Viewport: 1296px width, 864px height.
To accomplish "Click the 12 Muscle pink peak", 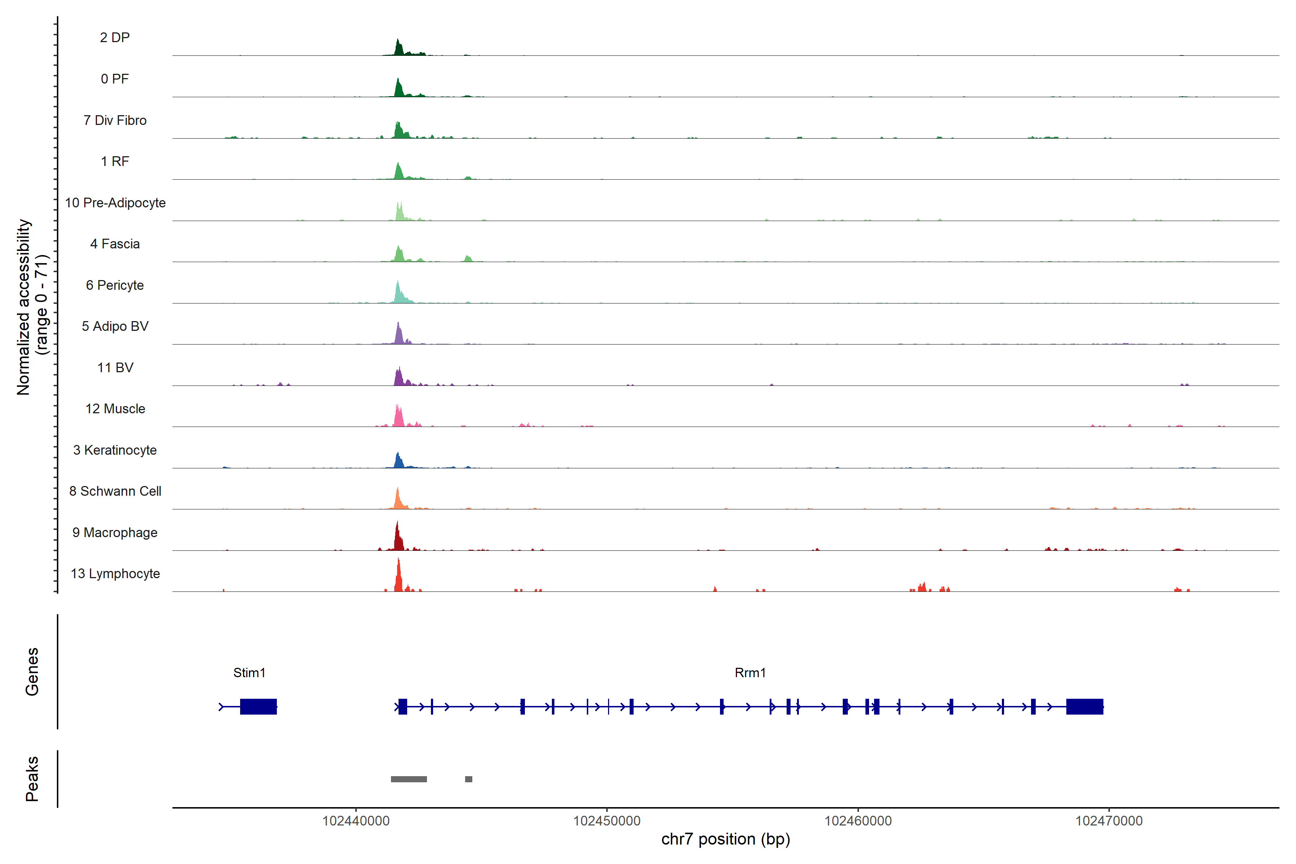I will (x=399, y=418).
